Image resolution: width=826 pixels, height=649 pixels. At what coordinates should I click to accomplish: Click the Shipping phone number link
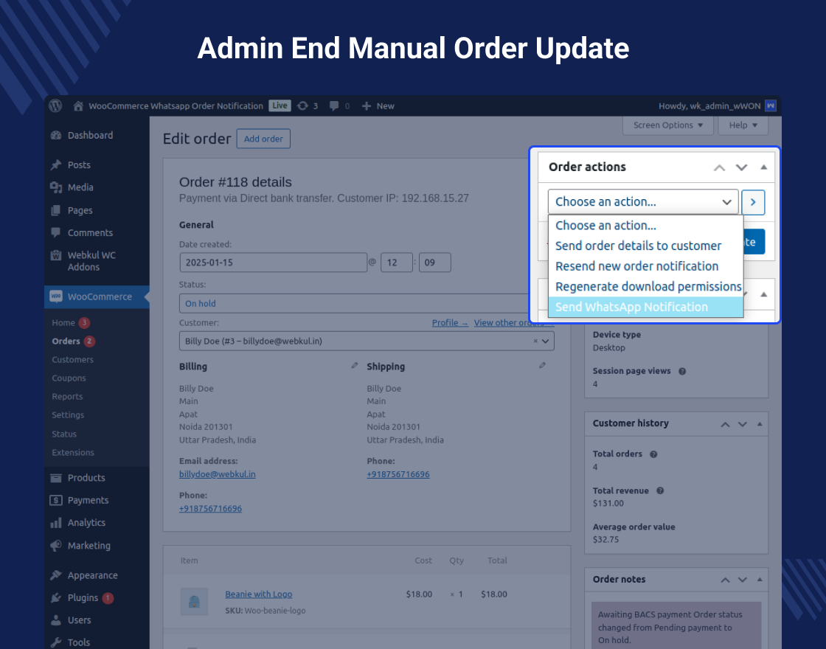[398, 474]
